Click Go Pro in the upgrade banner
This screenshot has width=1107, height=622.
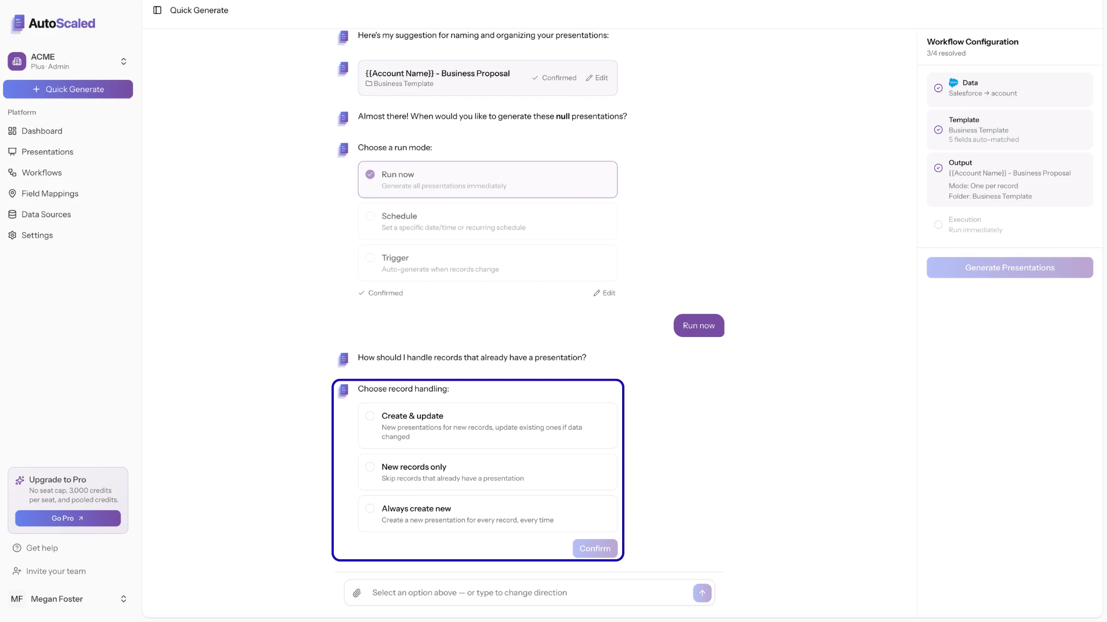pos(68,518)
